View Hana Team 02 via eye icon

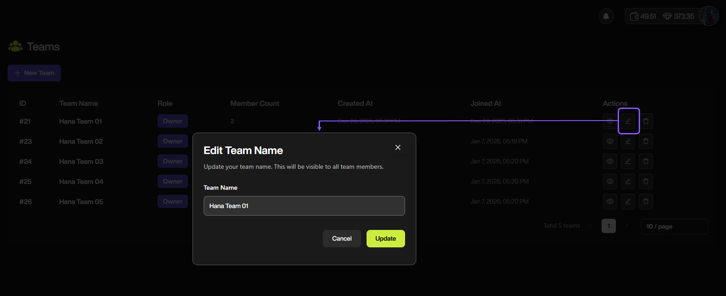[610, 141]
